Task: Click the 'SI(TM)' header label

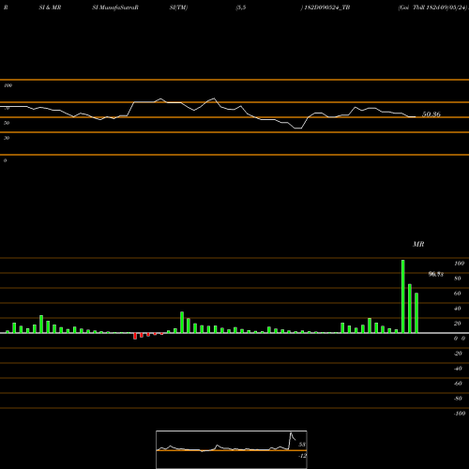Action: point(178,8)
